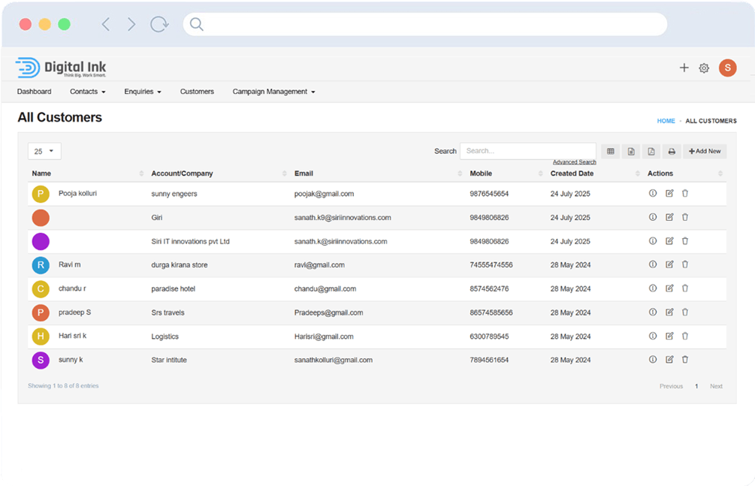Expand the Campaign Management dropdown
The image size is (755, 486).
[x=273, y=92]
